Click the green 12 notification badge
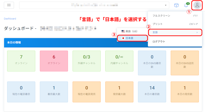This screenshot has height=112, width=205. click(188, 4)
